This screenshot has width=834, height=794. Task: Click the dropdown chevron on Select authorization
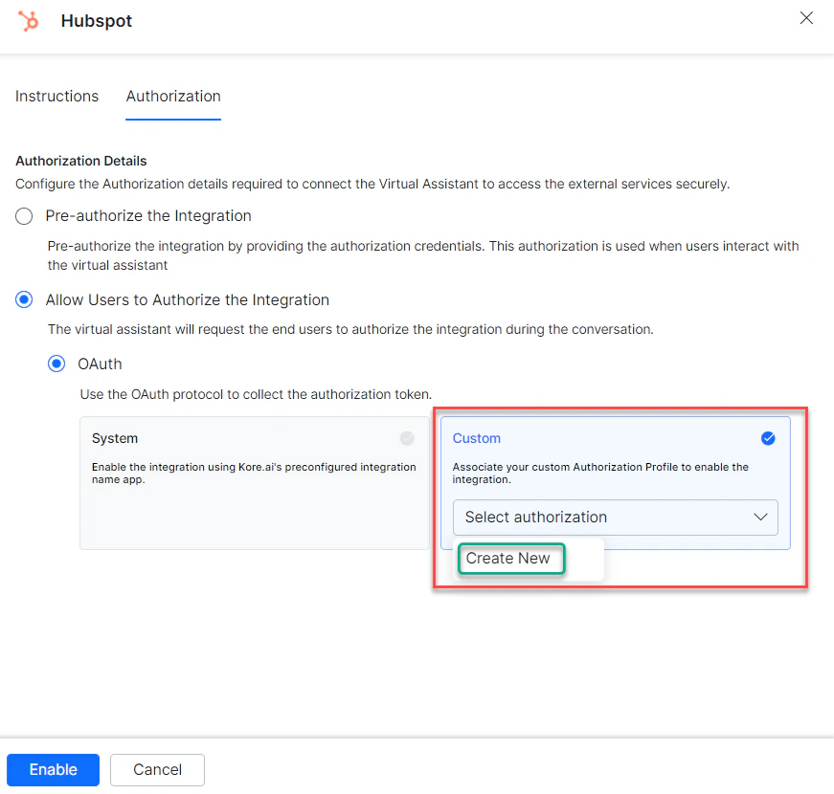click(761, 517)
